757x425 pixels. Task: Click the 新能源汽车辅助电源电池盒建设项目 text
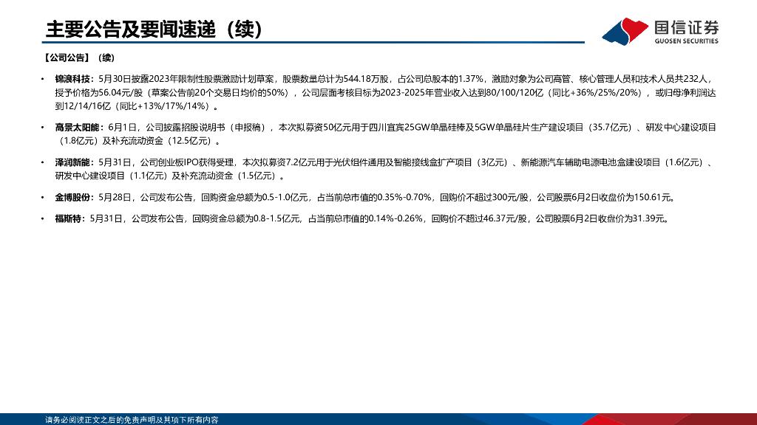590,163
